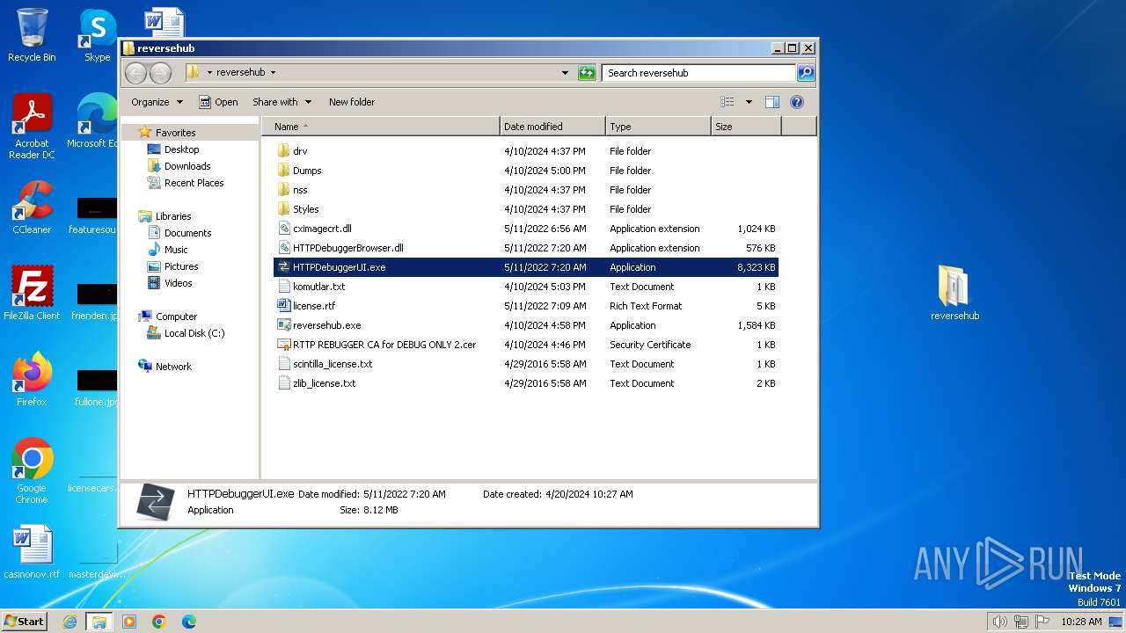Viewport: 1126px width, 633px height.
Task: Sort by Name column header
Action: (380, 127)
